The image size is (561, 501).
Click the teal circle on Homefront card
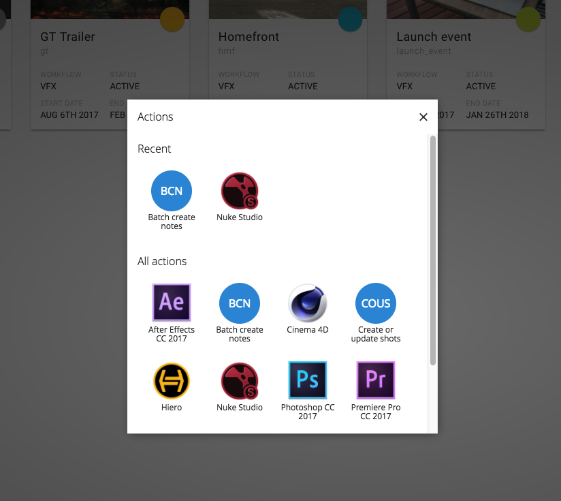tap(350, 19)
